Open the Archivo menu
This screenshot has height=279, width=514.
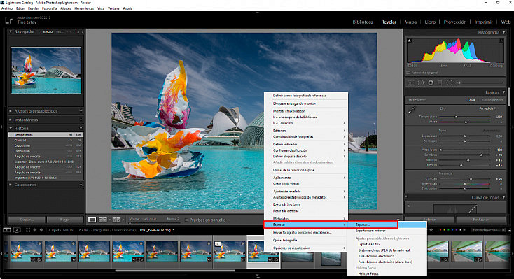(7, 8)
